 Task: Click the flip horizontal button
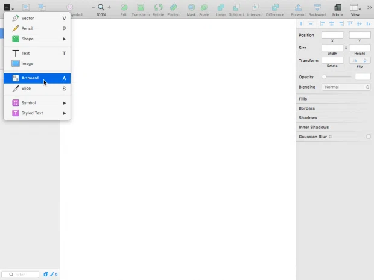click(x=355, y=60)
